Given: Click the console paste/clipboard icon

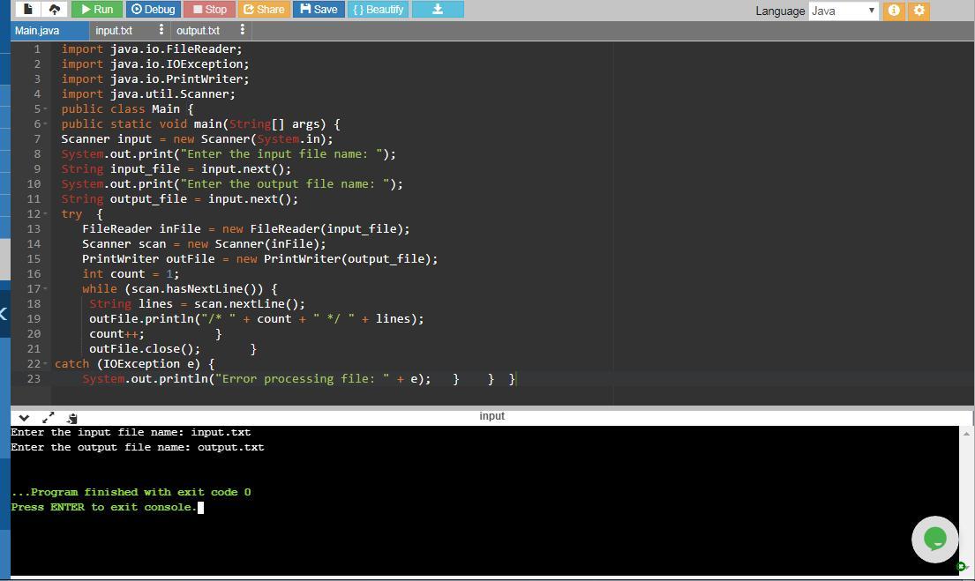Looking at the screenshot, I should click(x=71, y=418).
